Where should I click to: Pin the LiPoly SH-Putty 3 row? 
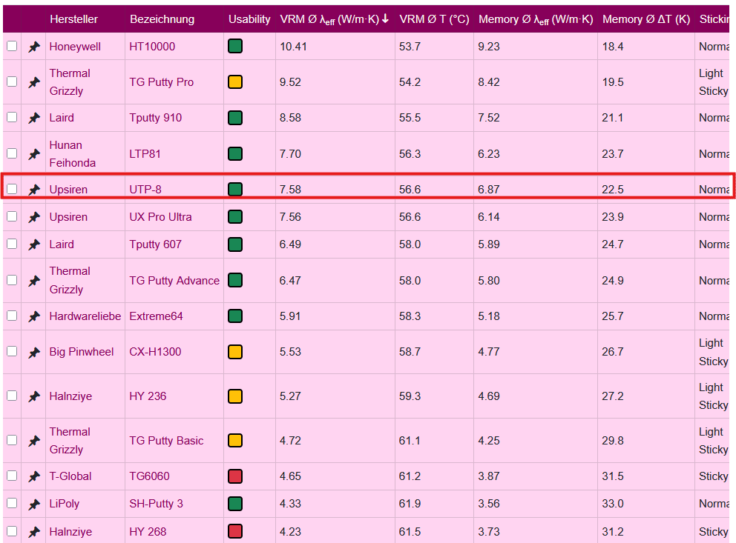(x=34, y=504)
